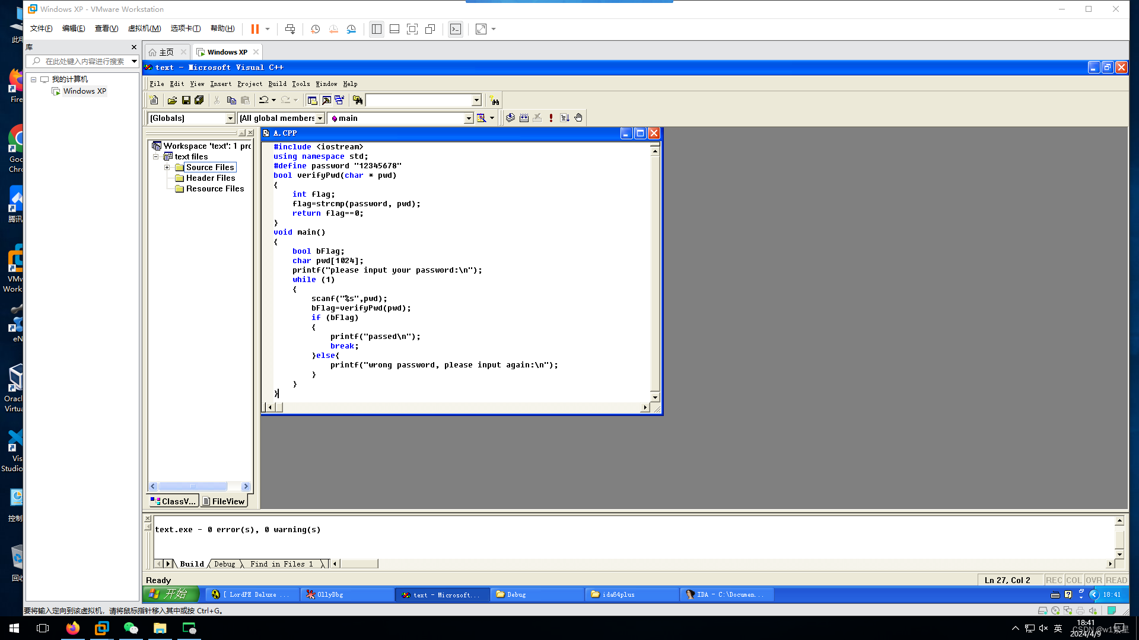The image size is (1139, 640).
Task: Open the main function member dropdown
Action: click(x=468, y=118)
